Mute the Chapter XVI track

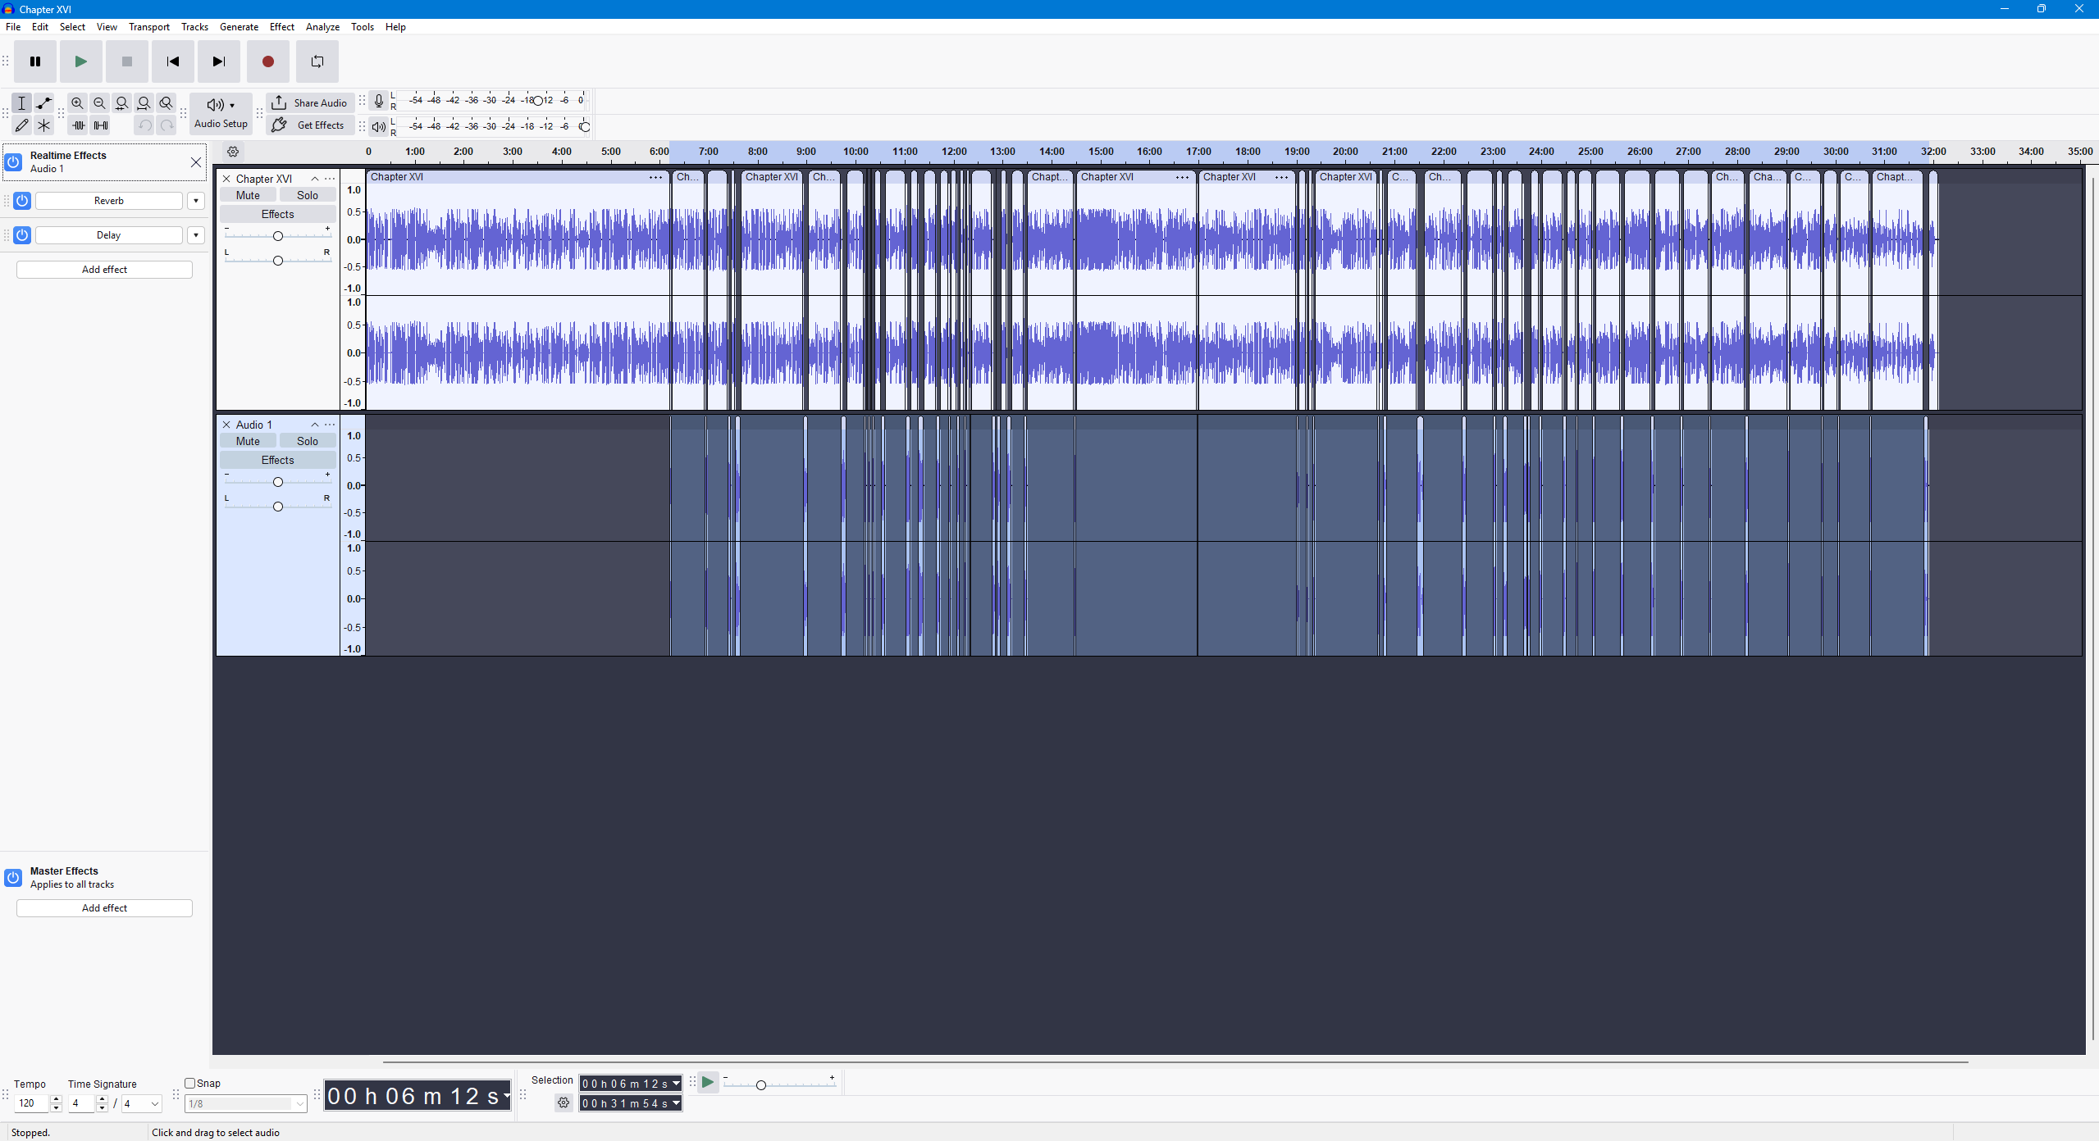point(248,195)
